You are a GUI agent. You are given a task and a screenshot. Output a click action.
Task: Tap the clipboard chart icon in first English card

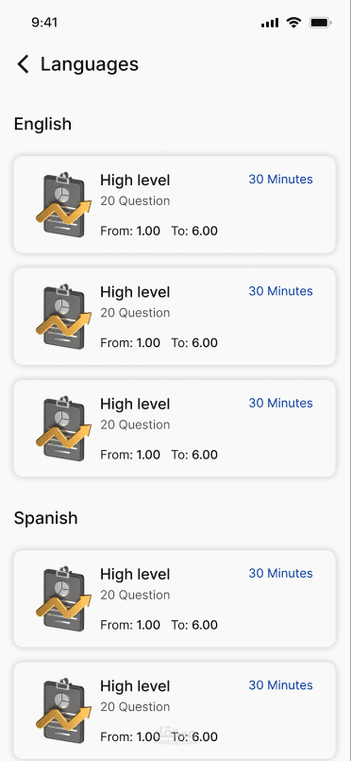point(63,204)
